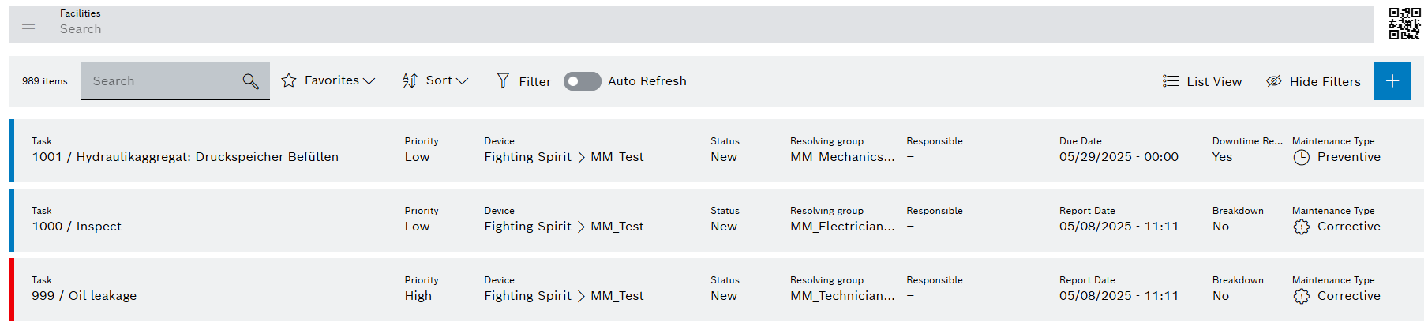Screen dimensions: 1428x322
Task: Click Fighting Spirit in task 1000 row
Action: tap(527, 227)
